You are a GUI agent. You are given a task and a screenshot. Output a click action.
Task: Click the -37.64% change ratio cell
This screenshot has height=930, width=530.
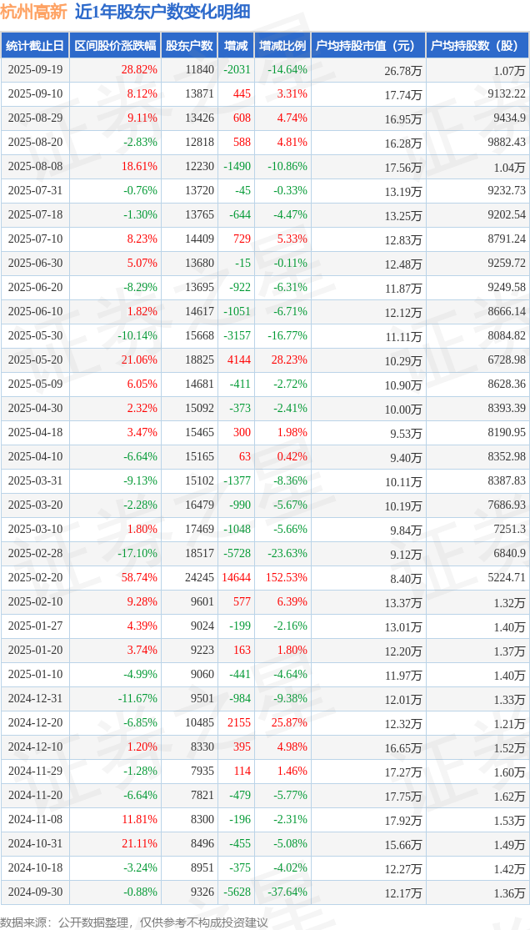click(x=287, y=892)
